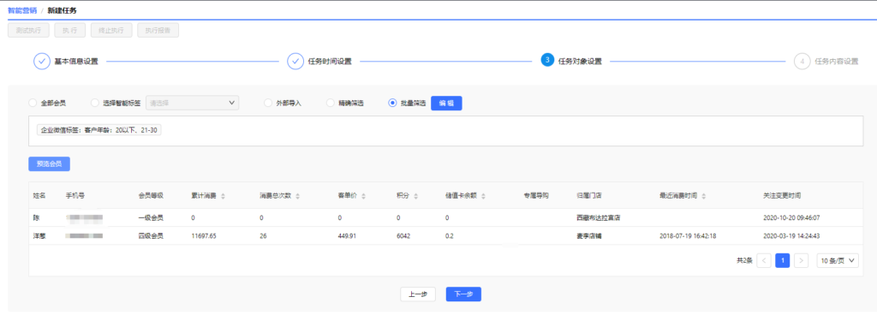
Task: Sort by 累计消费 column arrows
Action: (224, 196)
